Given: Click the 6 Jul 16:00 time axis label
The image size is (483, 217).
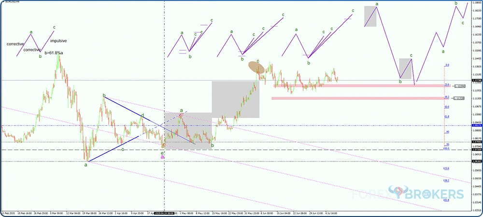Looking at the screenshot, I should pyautogui.click(x=331, y=212).
